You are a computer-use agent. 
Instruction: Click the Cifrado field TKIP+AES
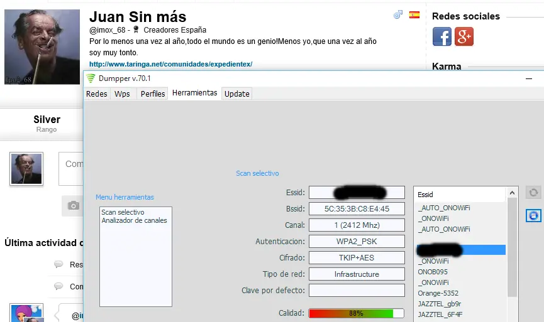pyautogui.click(x=357, y=257)
